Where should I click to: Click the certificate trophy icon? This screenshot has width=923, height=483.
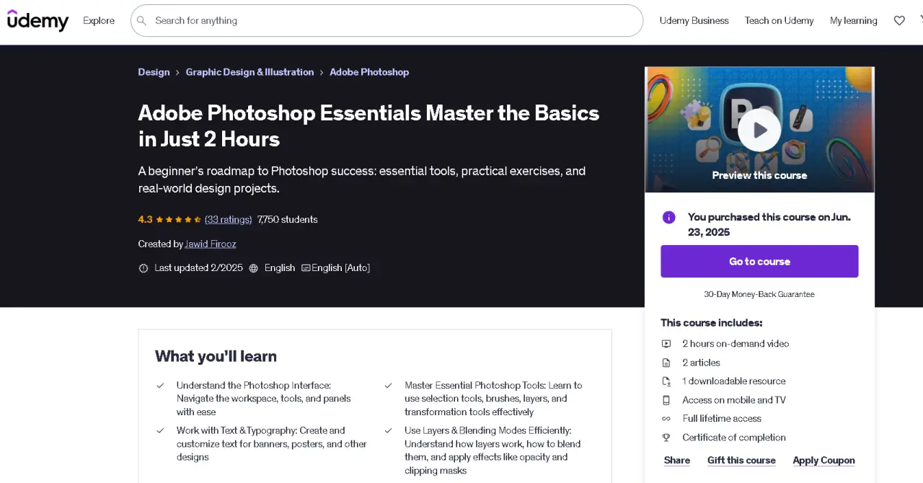666,438
